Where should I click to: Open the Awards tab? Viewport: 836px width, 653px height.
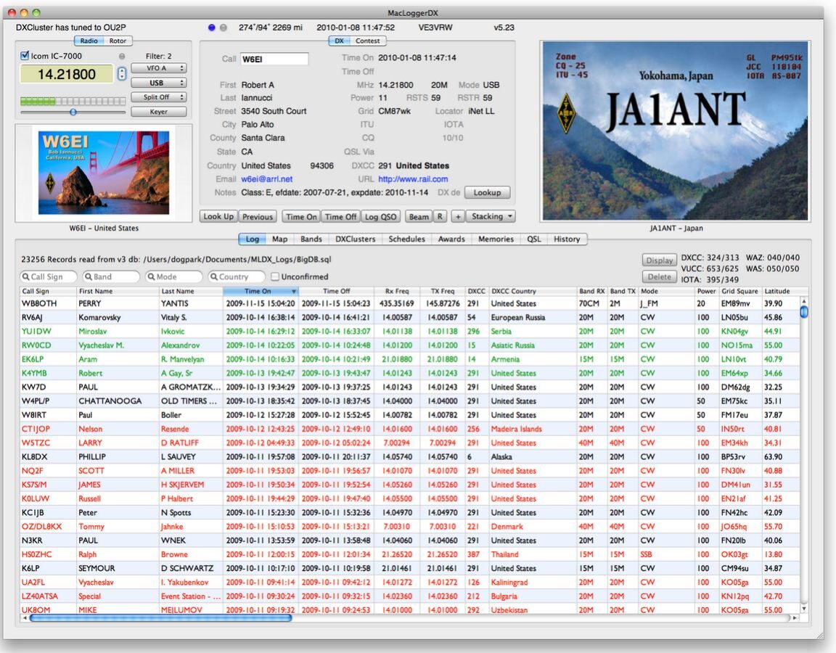coord(451,239)
